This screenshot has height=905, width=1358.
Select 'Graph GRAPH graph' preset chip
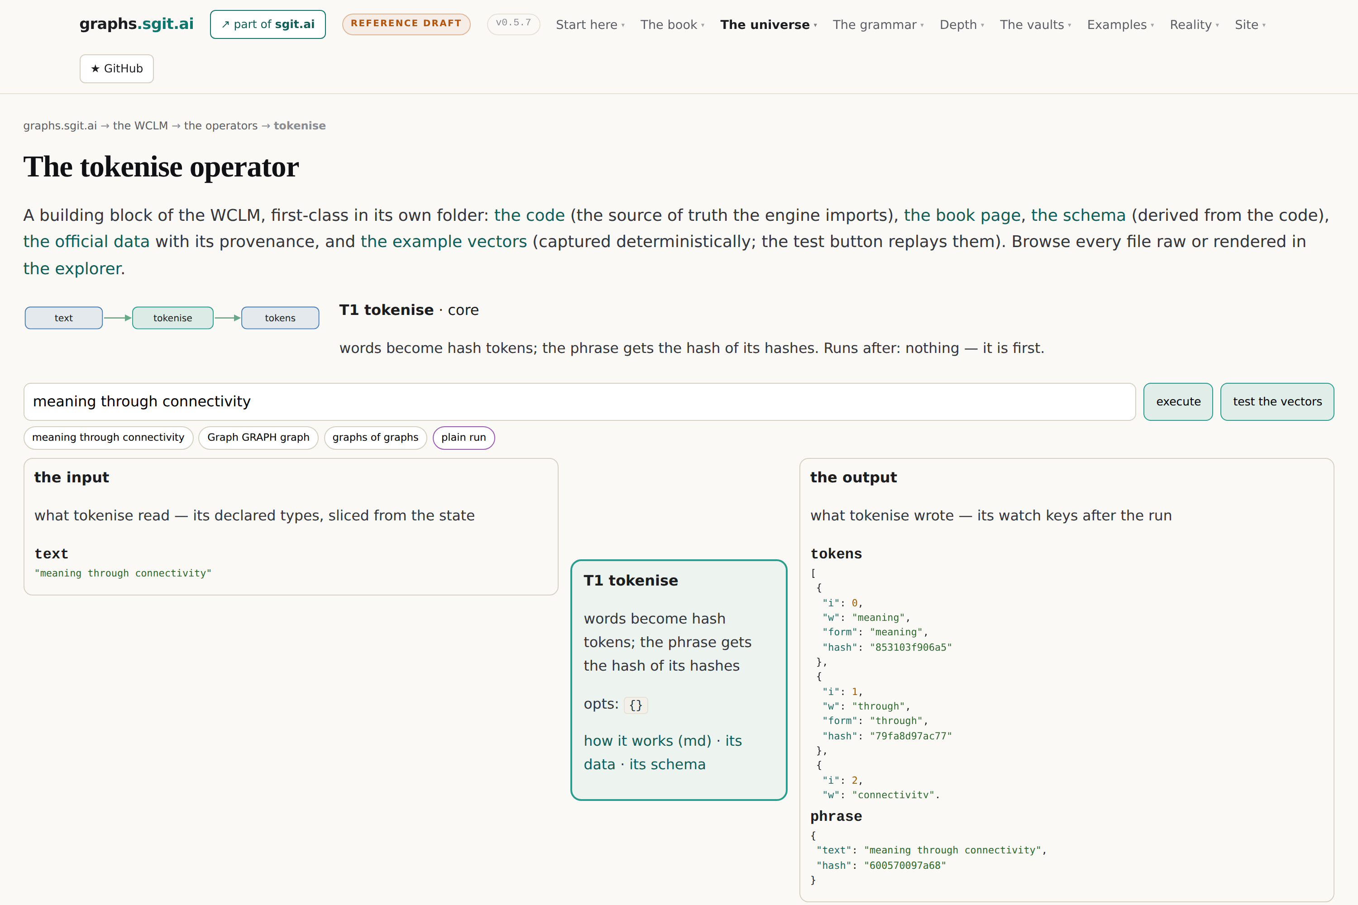click(258, 438)
